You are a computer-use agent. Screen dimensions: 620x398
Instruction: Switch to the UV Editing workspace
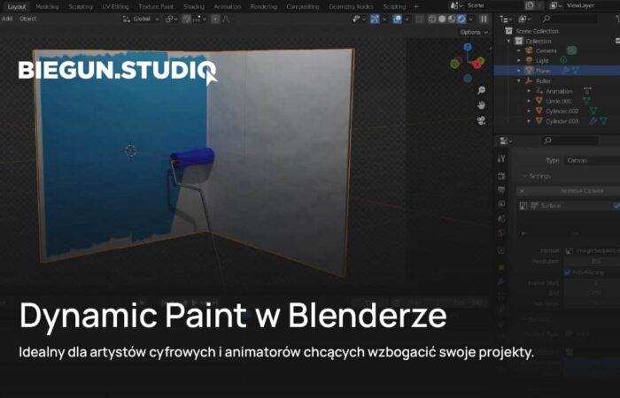pyautogui.click(x=115, y=7)
